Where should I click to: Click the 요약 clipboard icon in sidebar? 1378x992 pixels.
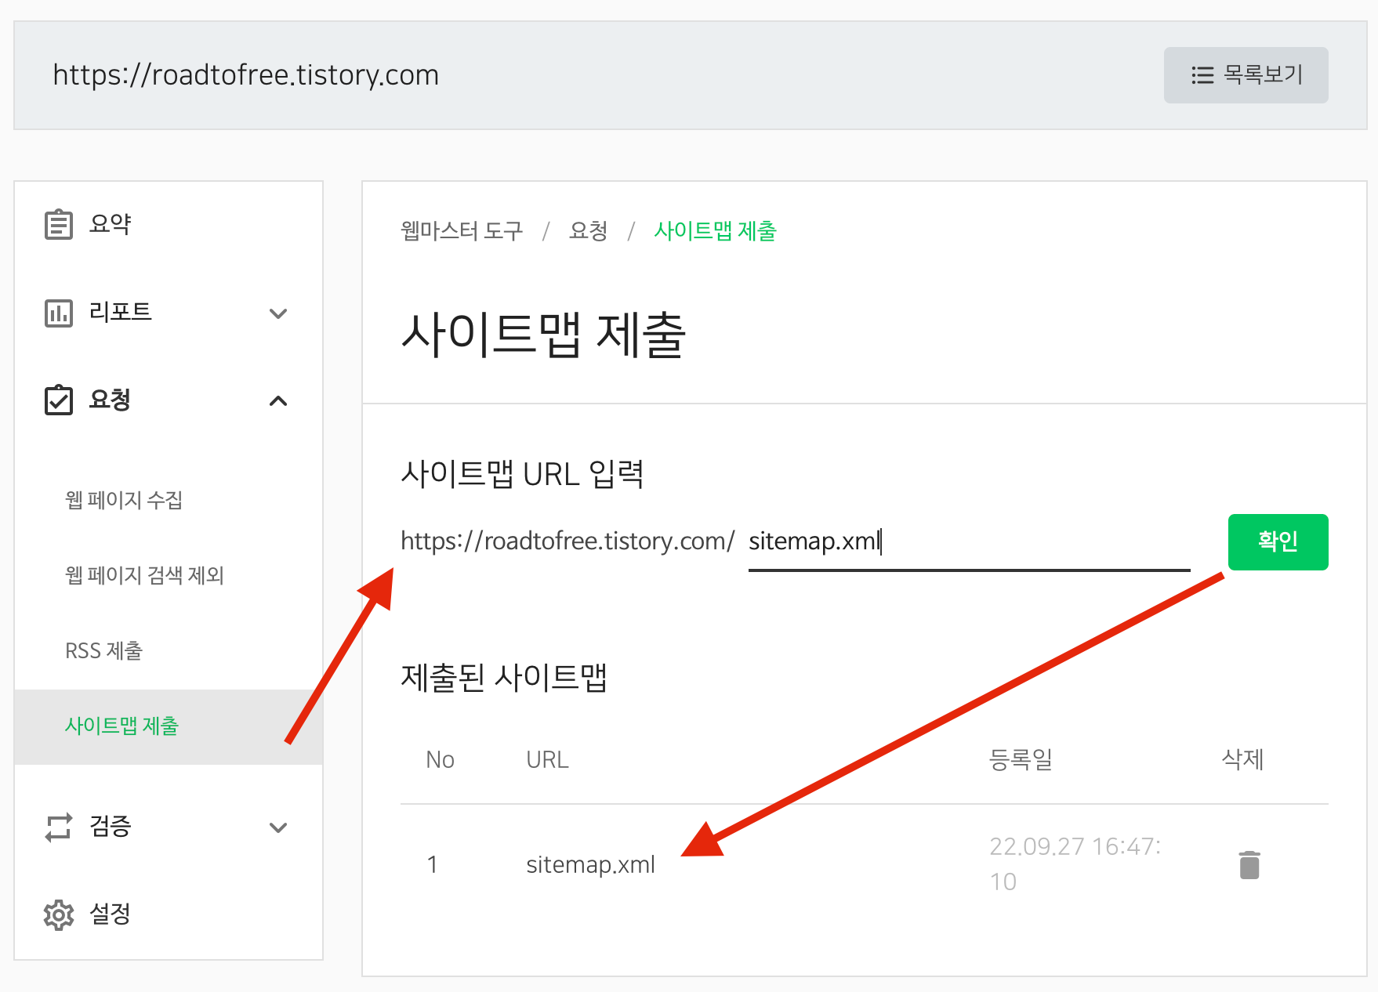tap(57, 223)
